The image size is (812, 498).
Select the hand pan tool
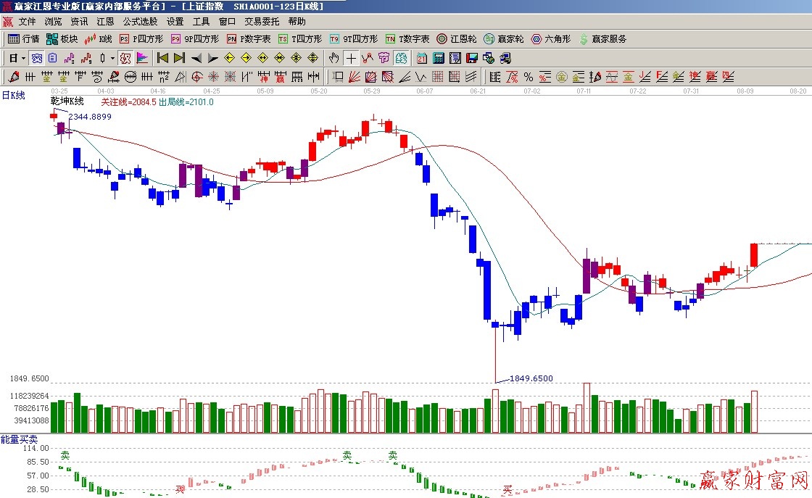click(x=334, y=58)
